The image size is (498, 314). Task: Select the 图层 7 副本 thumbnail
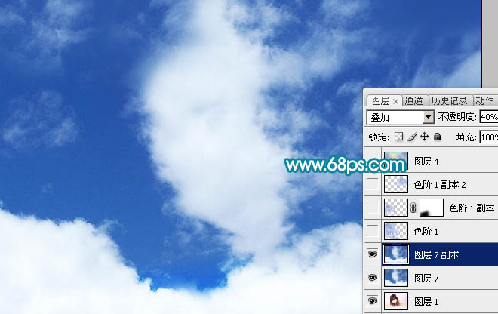396,254
